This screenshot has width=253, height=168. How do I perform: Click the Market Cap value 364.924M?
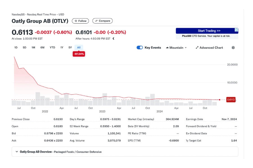coord(172,119)
